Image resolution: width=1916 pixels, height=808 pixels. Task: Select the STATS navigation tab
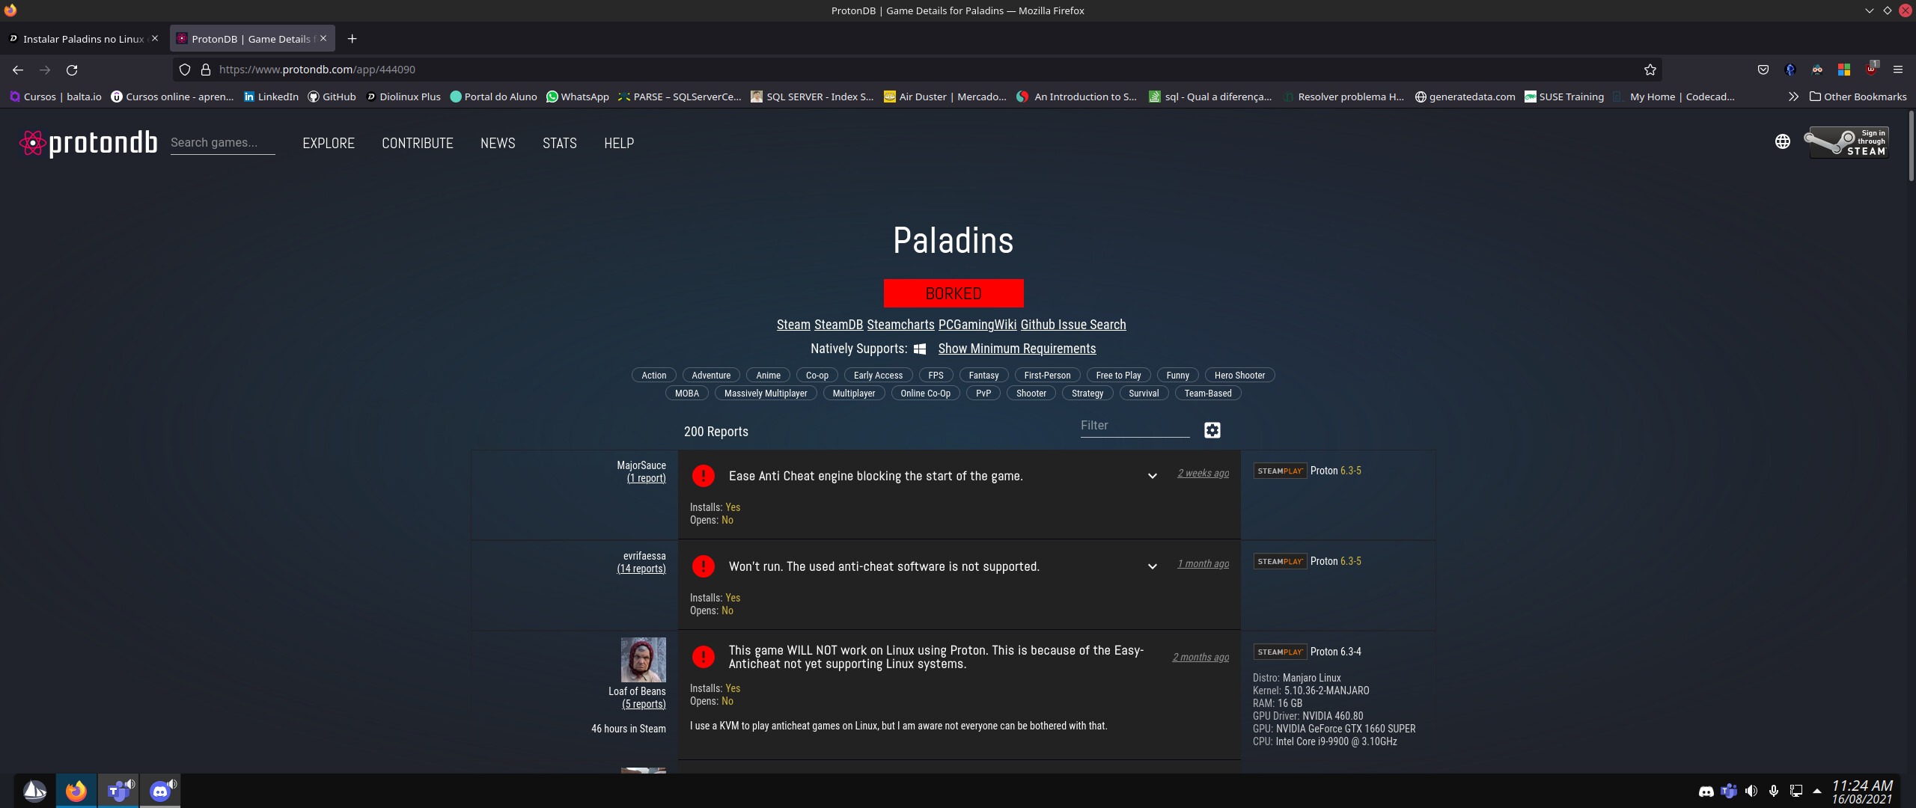[560, 143]
